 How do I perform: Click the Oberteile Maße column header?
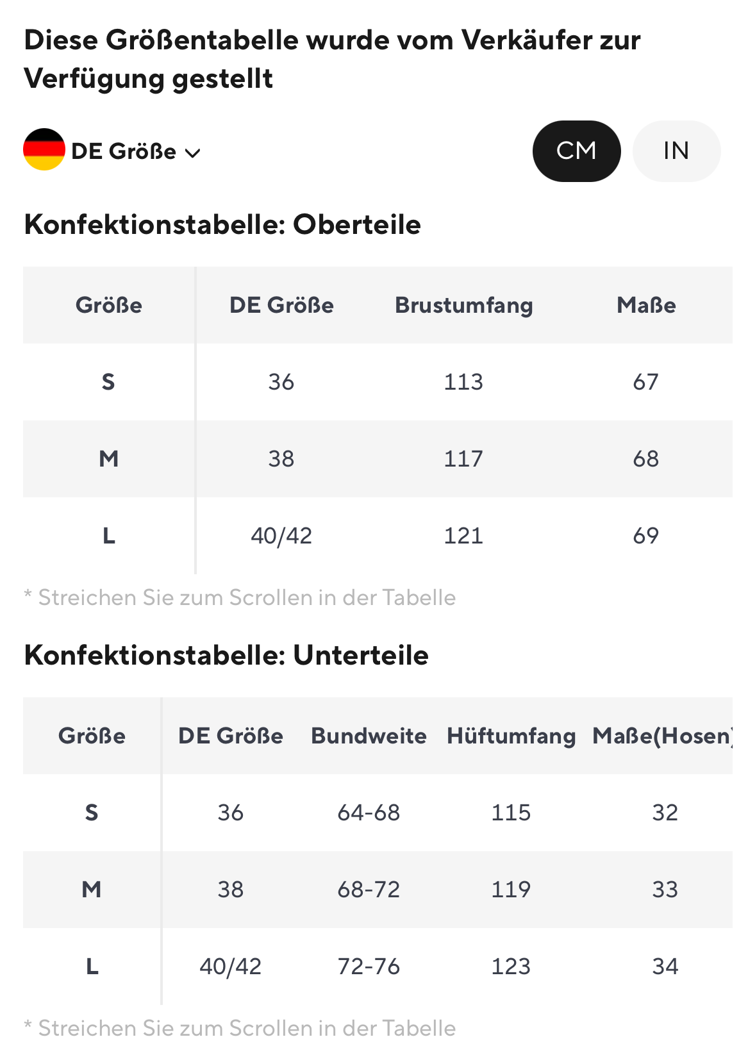(646, 305)
